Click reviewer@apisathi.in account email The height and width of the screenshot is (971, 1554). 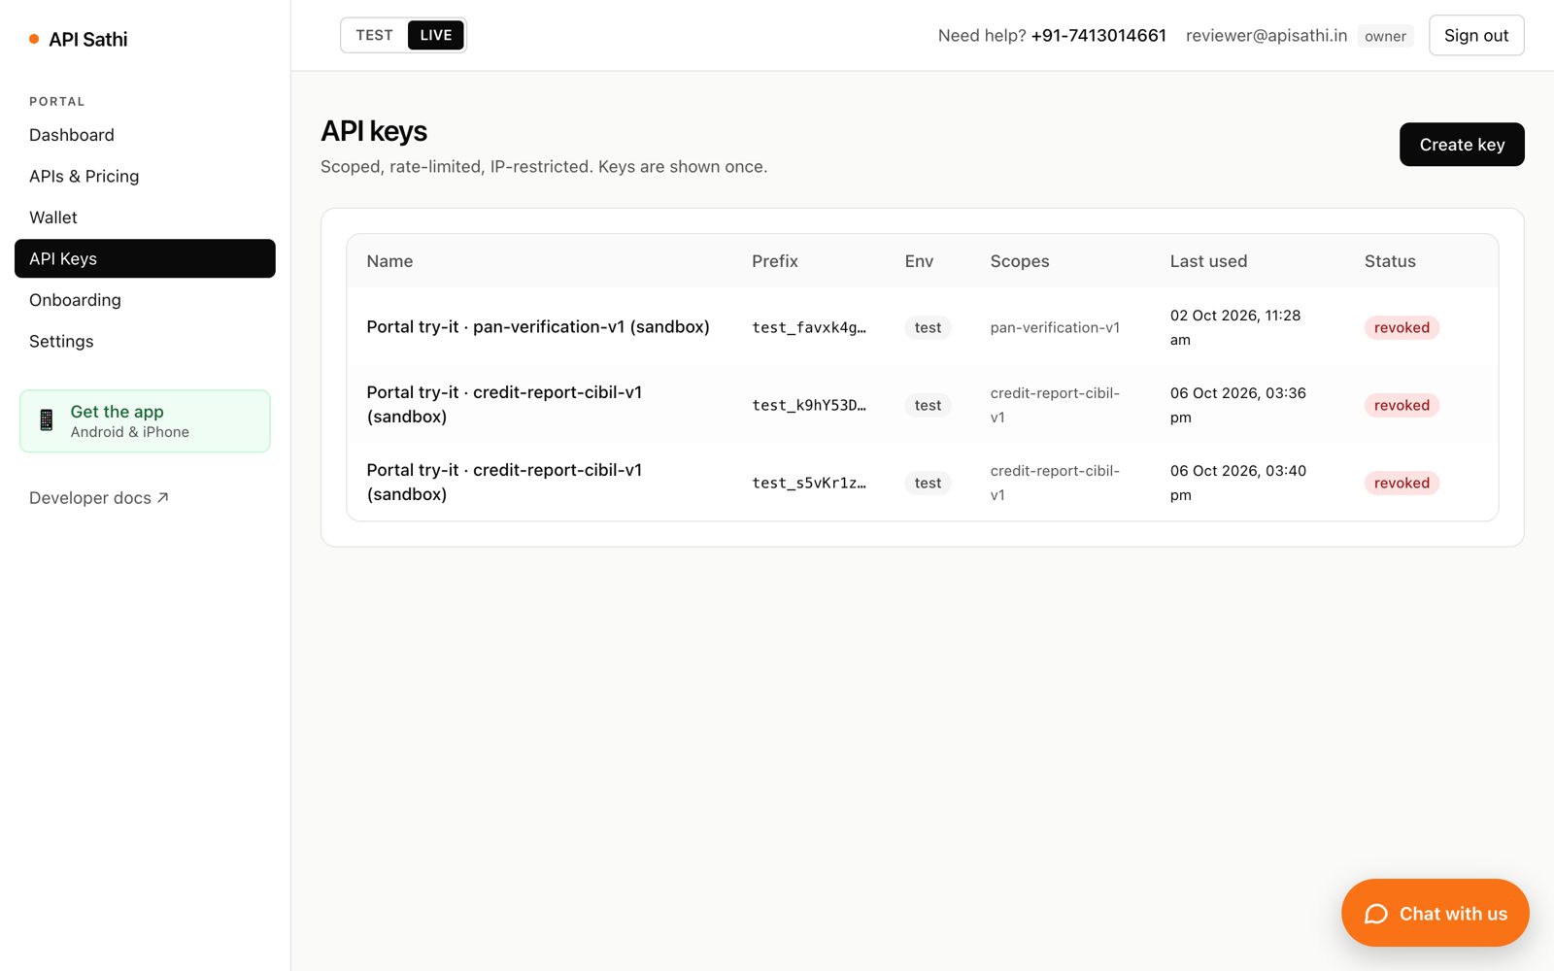point(1267,35)
